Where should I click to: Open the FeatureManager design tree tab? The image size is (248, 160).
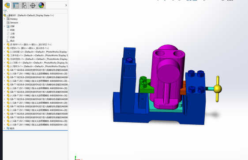(7, 6)
